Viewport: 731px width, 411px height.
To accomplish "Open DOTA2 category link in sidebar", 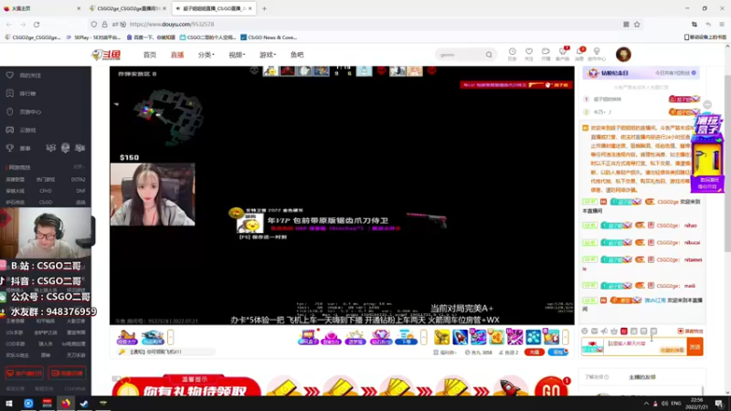I will coord(78,179).
